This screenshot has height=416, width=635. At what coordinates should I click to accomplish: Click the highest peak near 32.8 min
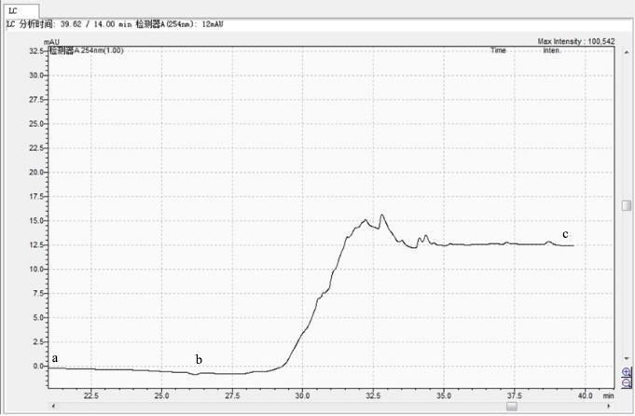[381, 215]
